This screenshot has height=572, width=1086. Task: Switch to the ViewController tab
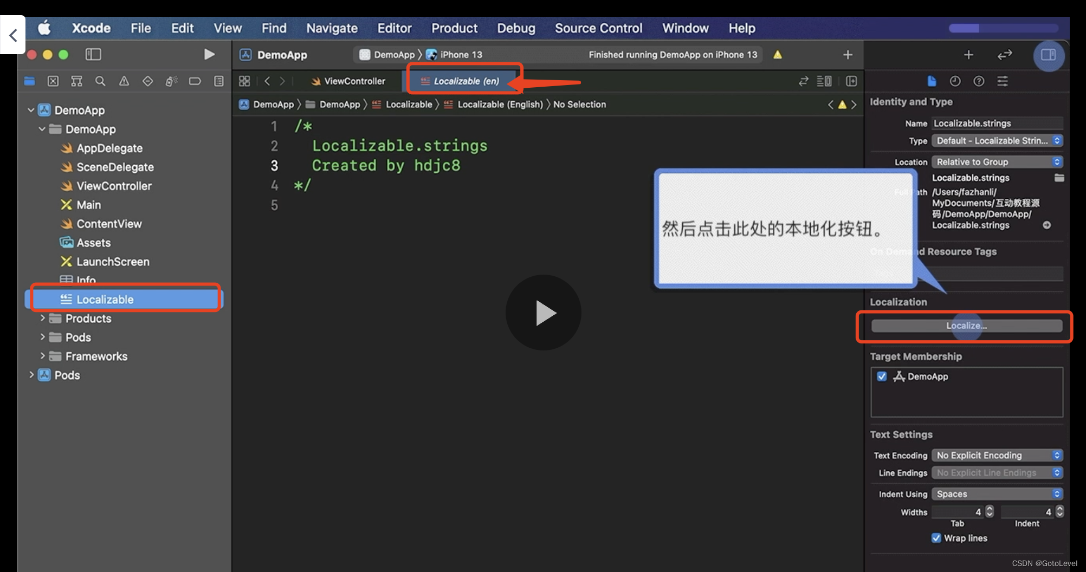click(348, 81)
